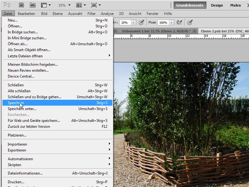This screenshot has height=187, width=249.
Task: Click the Photoshop Ps logo icon
Action: point(7,5)
